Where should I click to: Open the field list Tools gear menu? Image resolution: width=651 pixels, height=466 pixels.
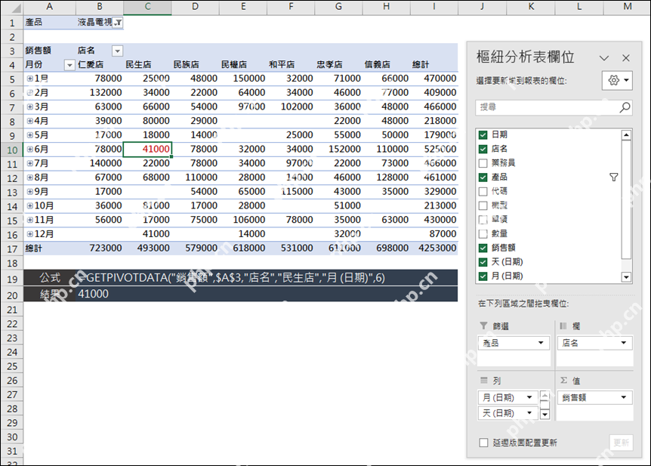point(617,80)
